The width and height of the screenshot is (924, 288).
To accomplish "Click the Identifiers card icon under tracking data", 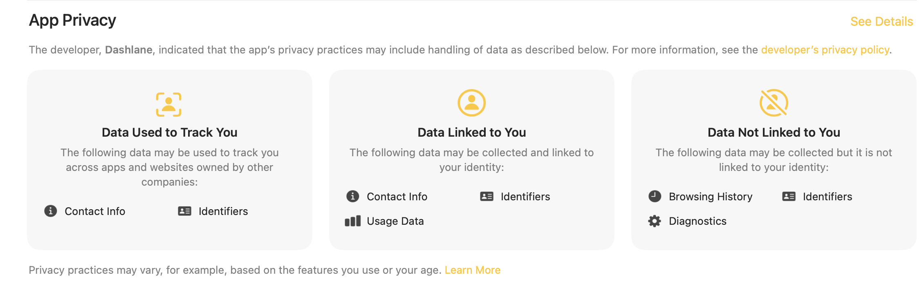I will pos(184,211).
